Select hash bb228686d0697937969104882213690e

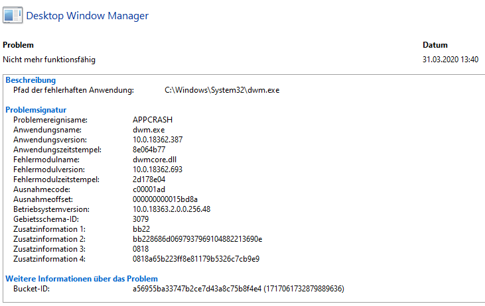click(197, 239)
